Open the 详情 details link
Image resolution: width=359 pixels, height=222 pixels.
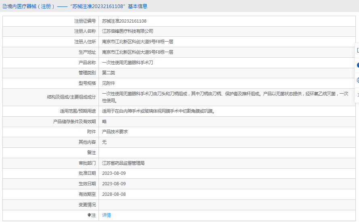click(106, 216)
